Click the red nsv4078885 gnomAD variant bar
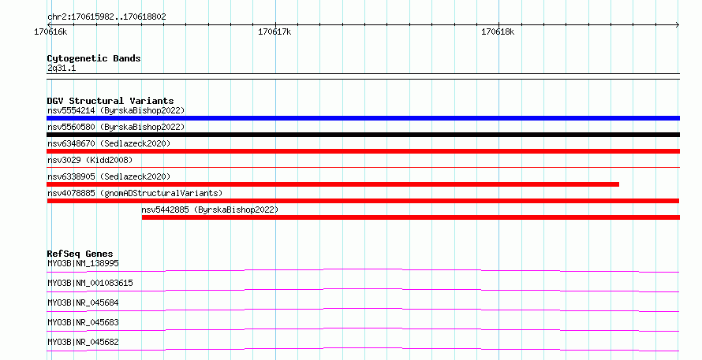Image resolution: width=702 pixels, height=360 pixels. [363, 201]
